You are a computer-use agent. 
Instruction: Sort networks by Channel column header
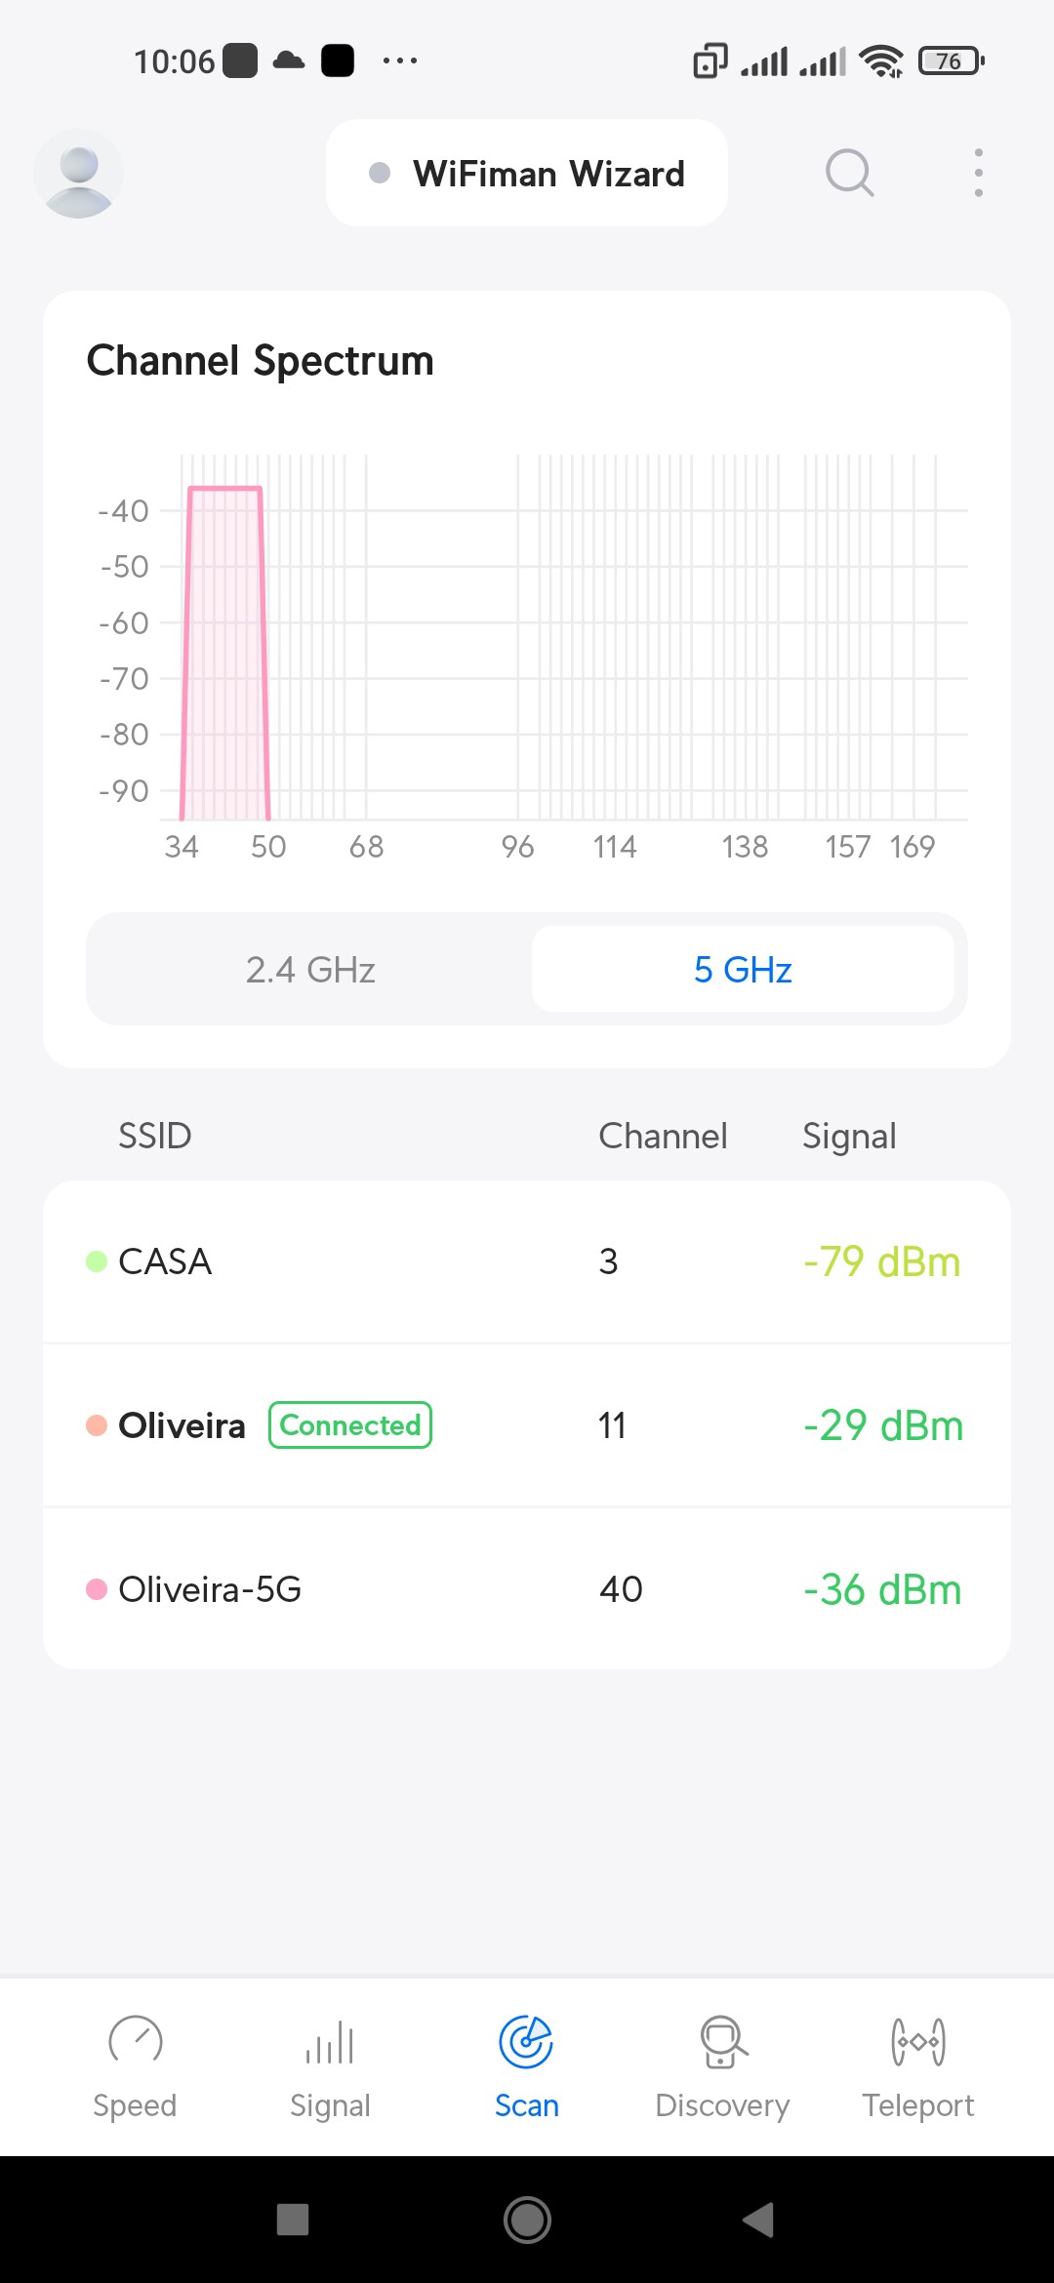(663, 1136)
